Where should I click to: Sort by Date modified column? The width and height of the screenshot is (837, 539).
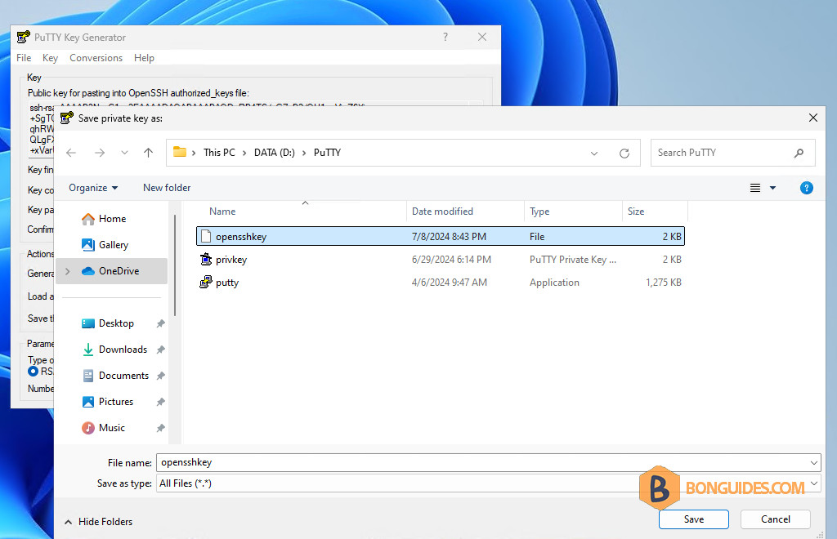coord(442,212)
